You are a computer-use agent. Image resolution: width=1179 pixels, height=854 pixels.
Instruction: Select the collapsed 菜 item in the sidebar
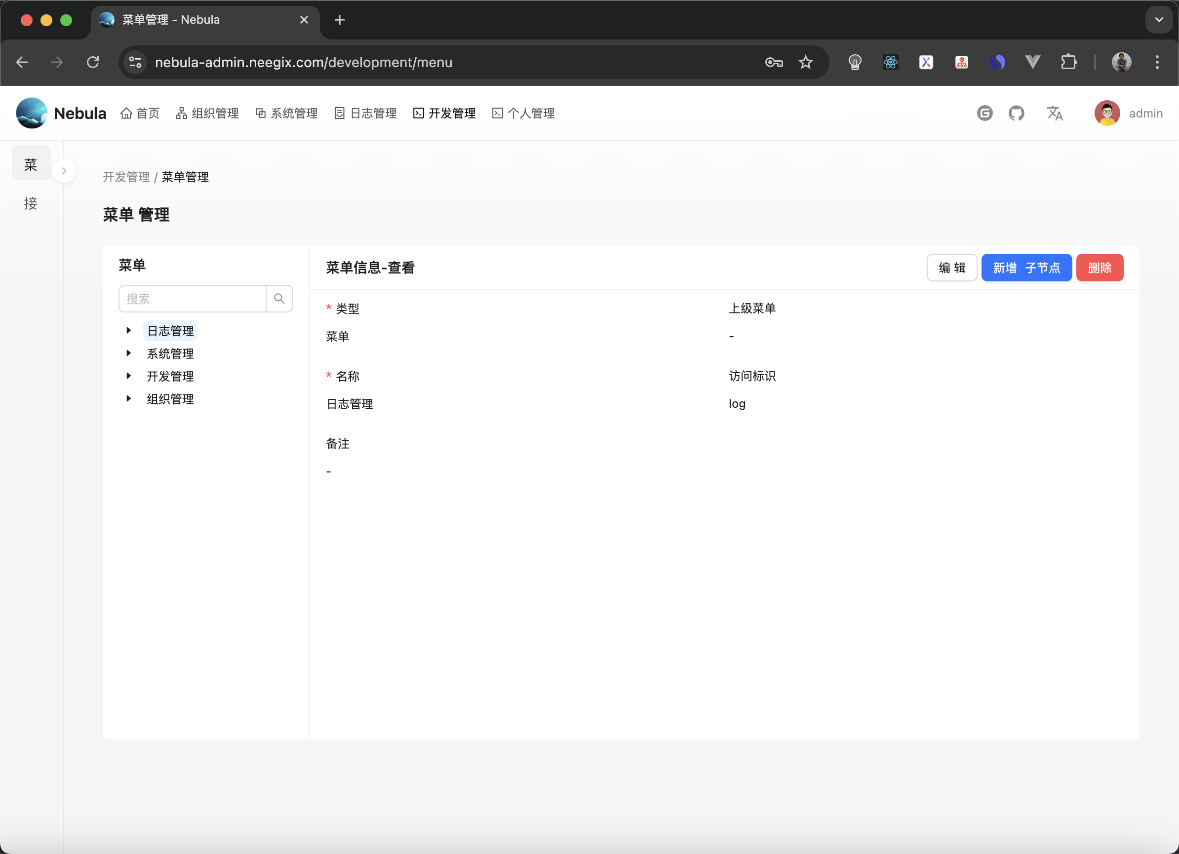pos(31,163)
